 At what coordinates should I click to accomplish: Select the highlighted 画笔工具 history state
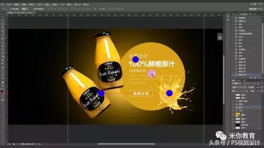tap(246, 75)
